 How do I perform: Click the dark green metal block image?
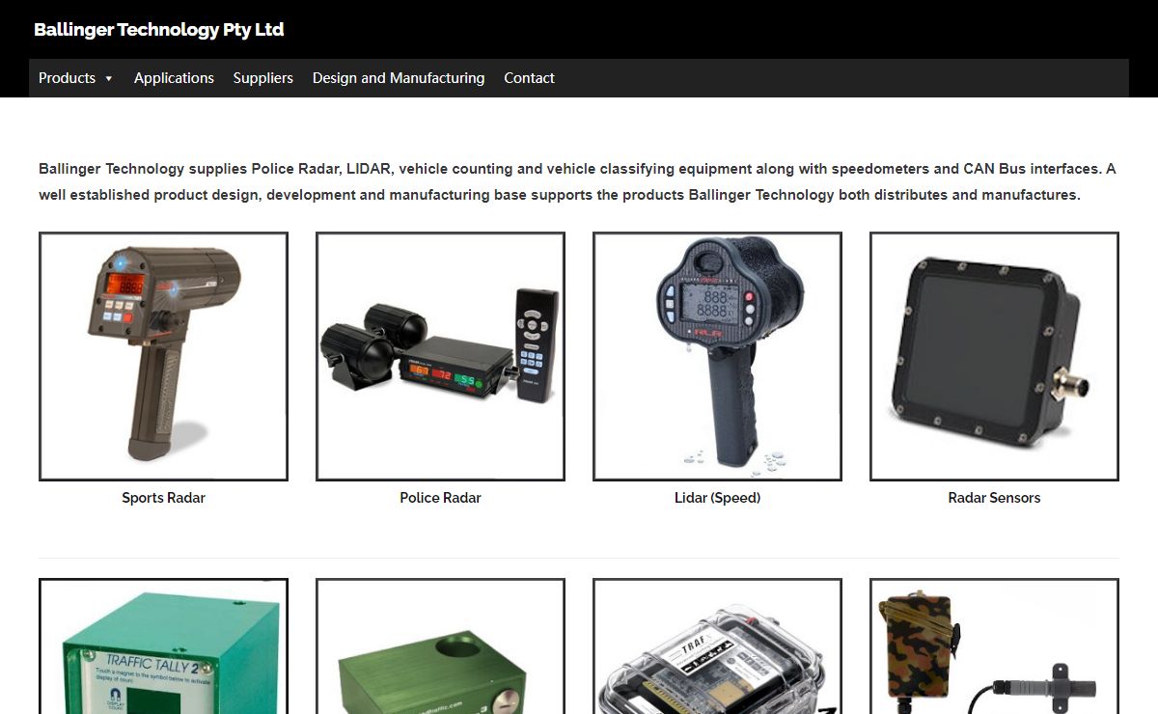pyautogui.click(x=440, y=646)
